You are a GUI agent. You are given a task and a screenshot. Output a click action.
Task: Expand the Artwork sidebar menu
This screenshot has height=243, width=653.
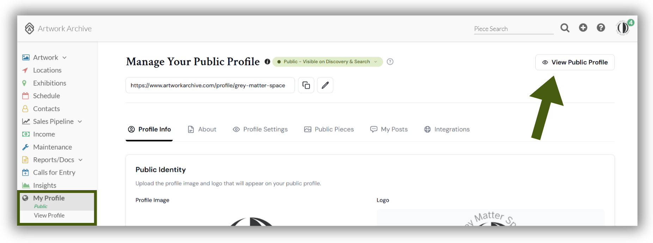[x=44, y=57]
